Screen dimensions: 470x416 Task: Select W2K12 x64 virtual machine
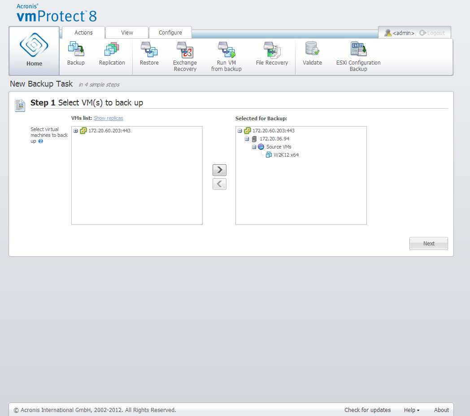286,155
